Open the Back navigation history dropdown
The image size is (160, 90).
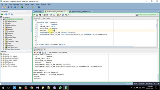coord(24,7)
